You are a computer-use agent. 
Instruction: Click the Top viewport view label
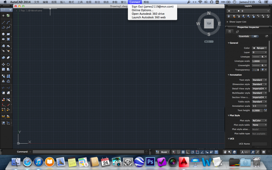click(x=23, y=10)
